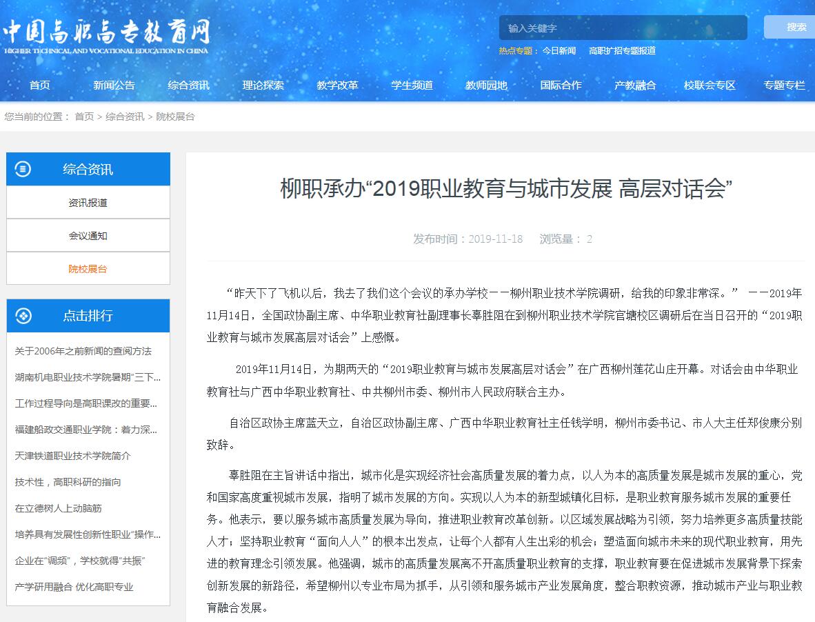
Task: Click the 中国高职高专教育网 site logo
Action: tap(106, 36)
